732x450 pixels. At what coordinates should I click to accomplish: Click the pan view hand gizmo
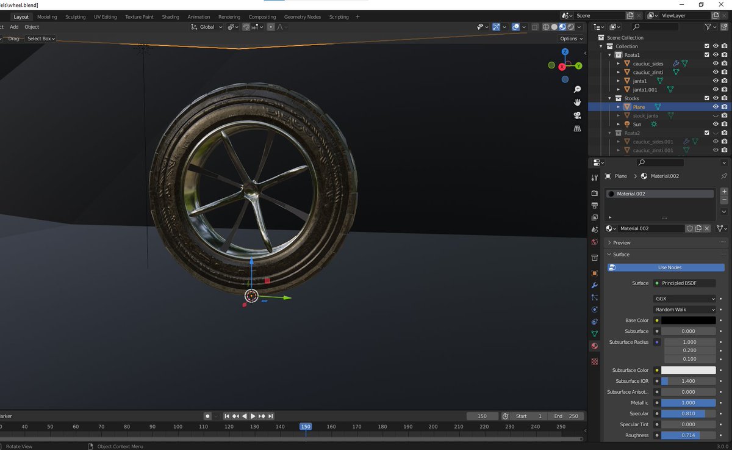click(x=577, y=103)
